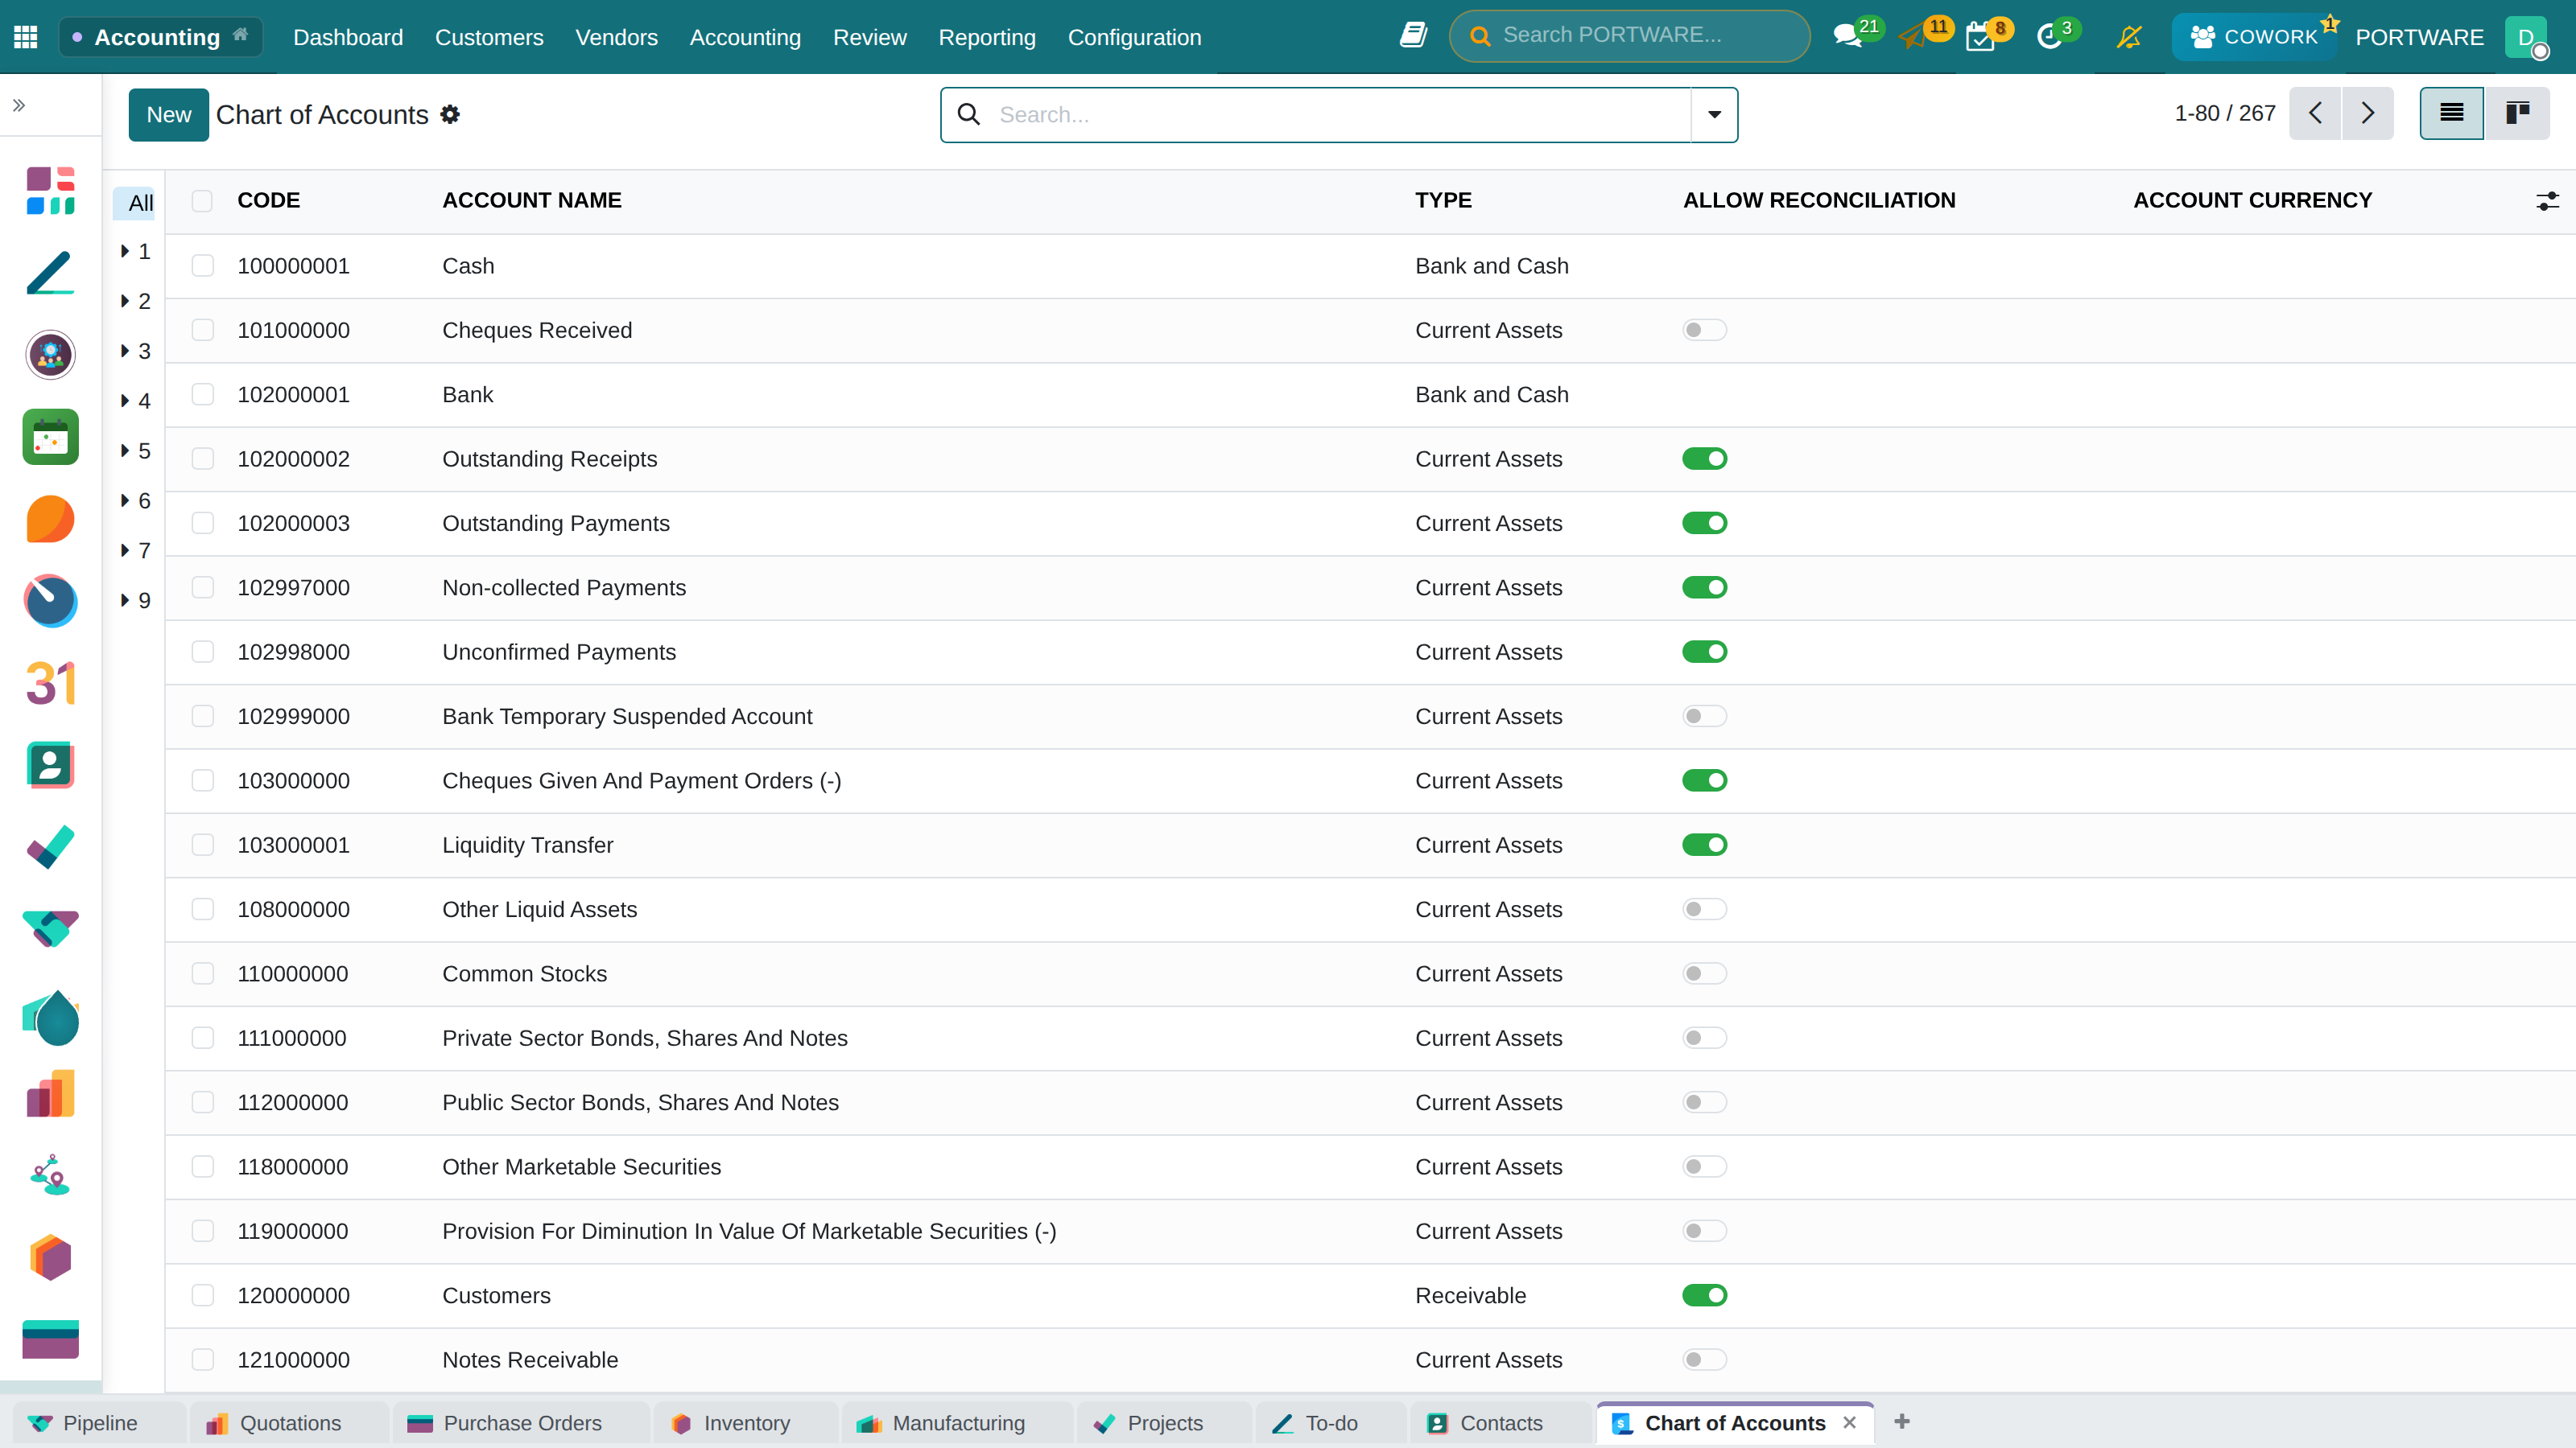Open the green calendar app in sidebar

click(x=51, y=437)
